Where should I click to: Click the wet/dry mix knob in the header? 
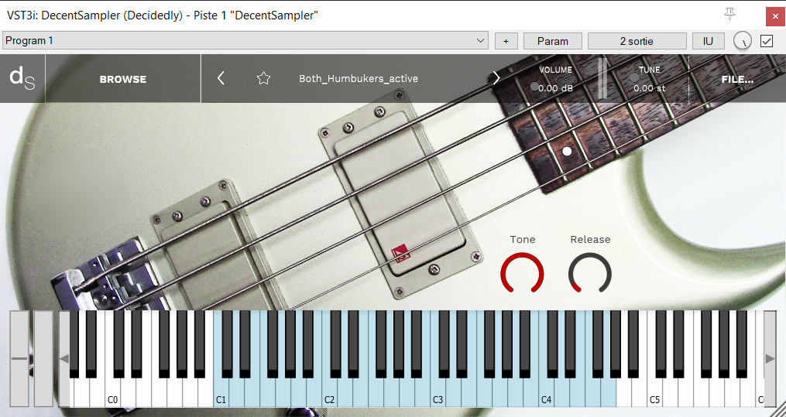pyautogui.click(x=743, y=41)
